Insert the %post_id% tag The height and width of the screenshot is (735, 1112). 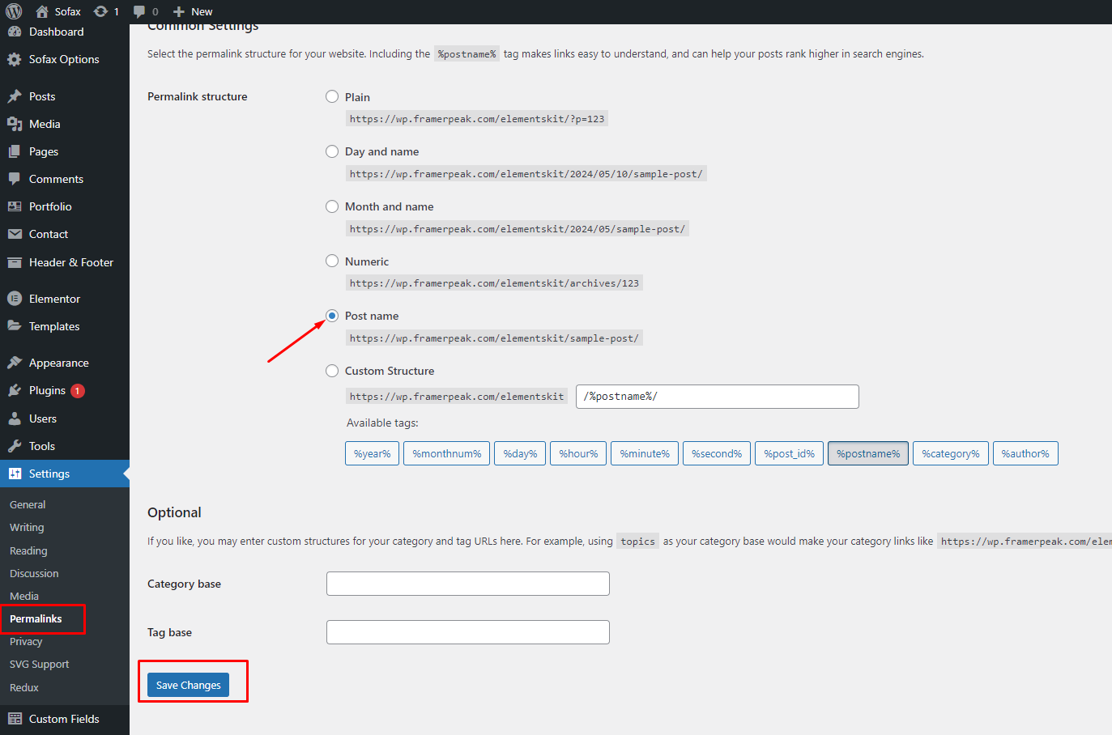click(790, 453)
